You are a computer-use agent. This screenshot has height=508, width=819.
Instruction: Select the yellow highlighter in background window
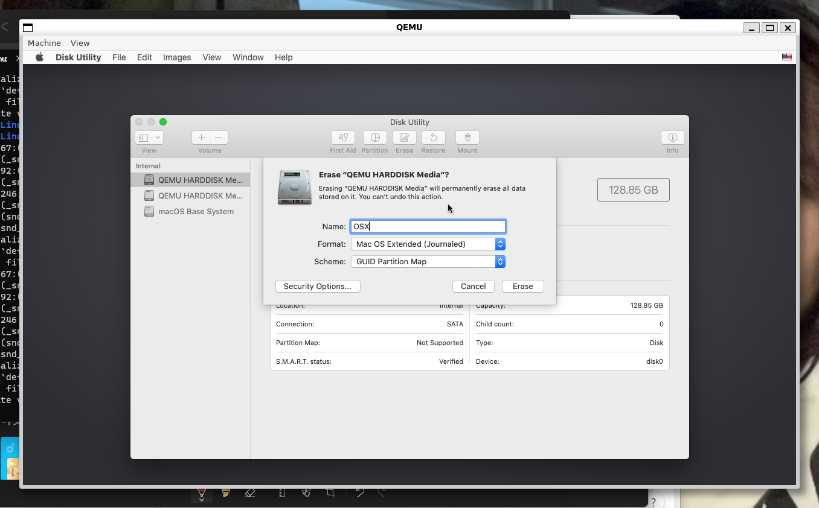tap(226, 492)
